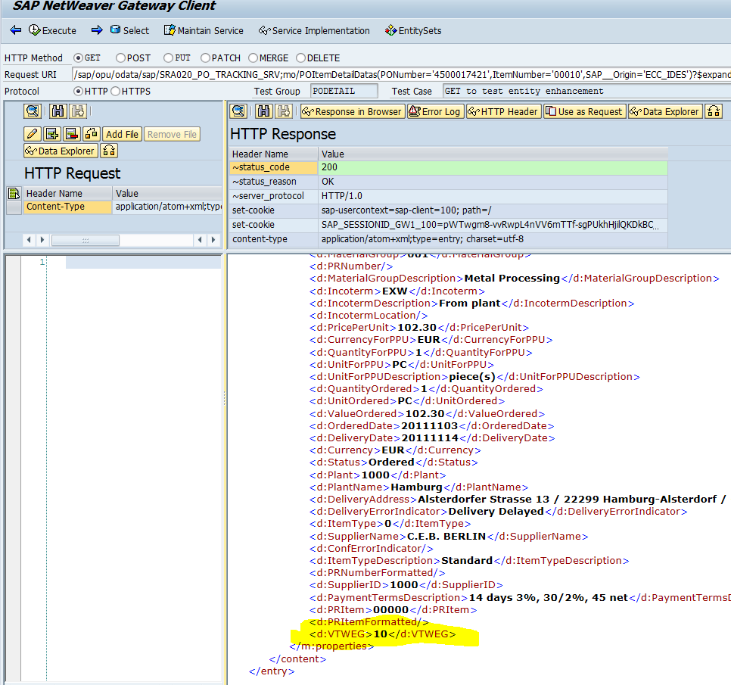Image resolution: width=731 pixels, height=685 pixels.
Task: Open the Select service dialog
Action: coord(129,30)
